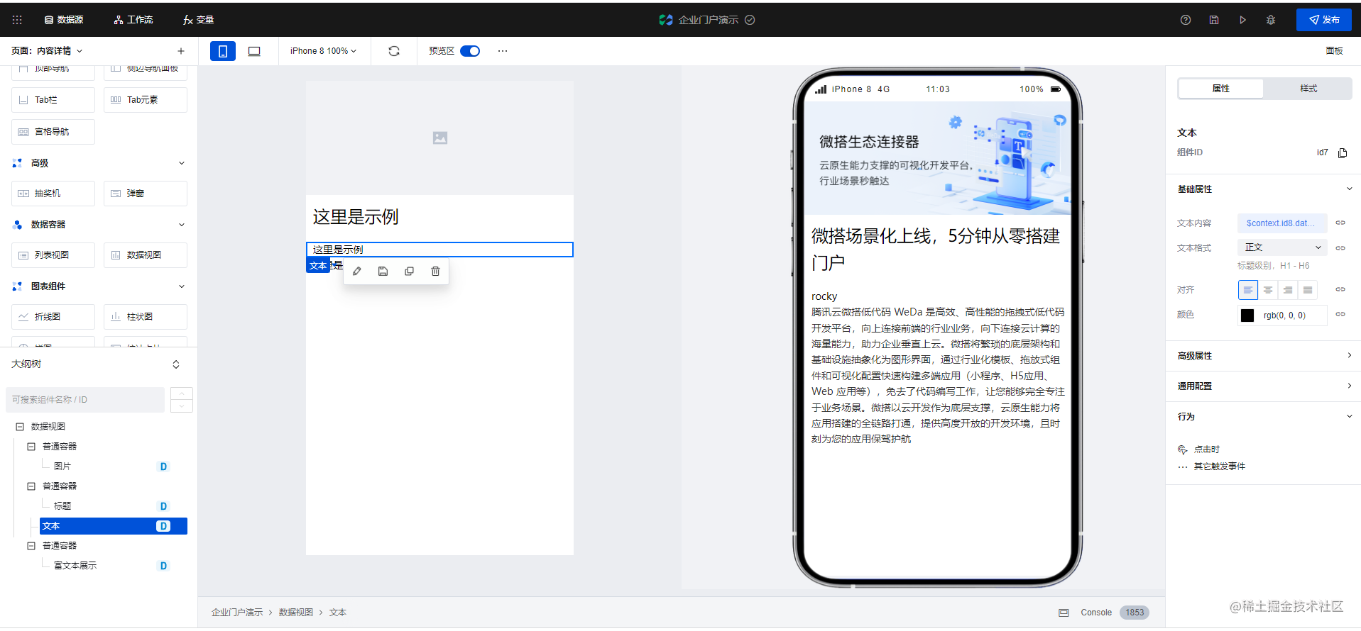
Task: Select the 折线图 line chart component
Action: pyautogui.click(x=53, y=317)
